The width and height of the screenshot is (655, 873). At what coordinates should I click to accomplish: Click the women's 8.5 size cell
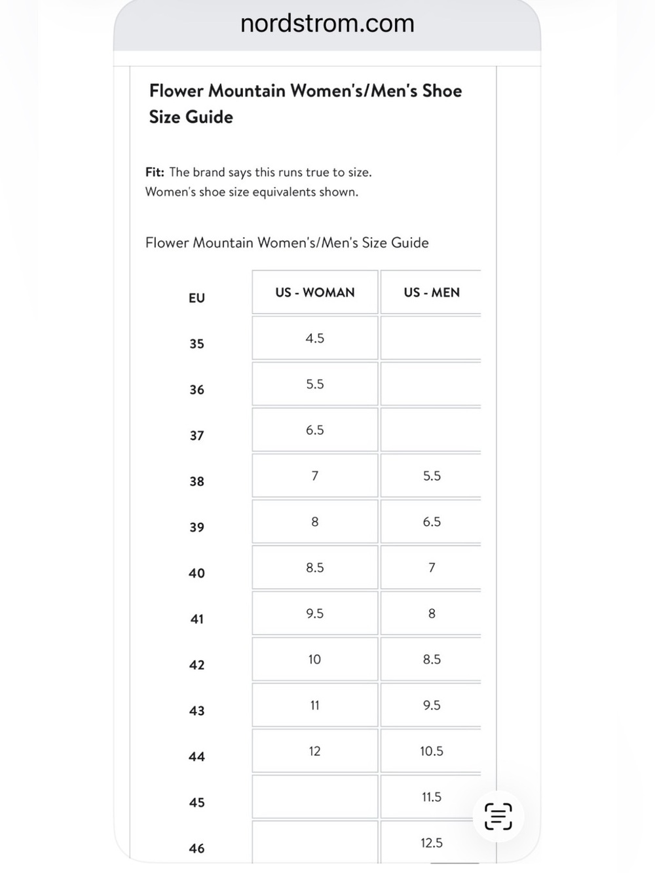coord(315,567)
